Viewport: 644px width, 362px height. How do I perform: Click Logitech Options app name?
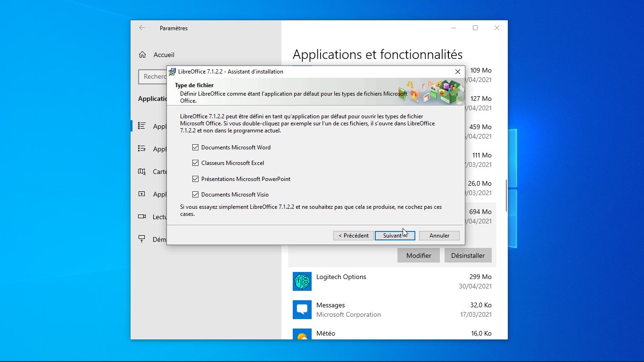click(341, 277)
